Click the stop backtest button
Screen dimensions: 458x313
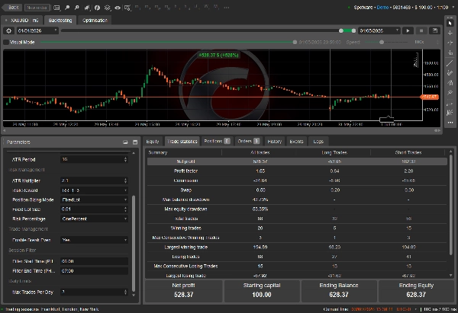421,30
